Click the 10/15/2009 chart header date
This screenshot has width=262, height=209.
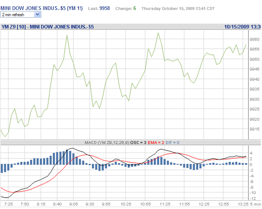tap(237, 27)
